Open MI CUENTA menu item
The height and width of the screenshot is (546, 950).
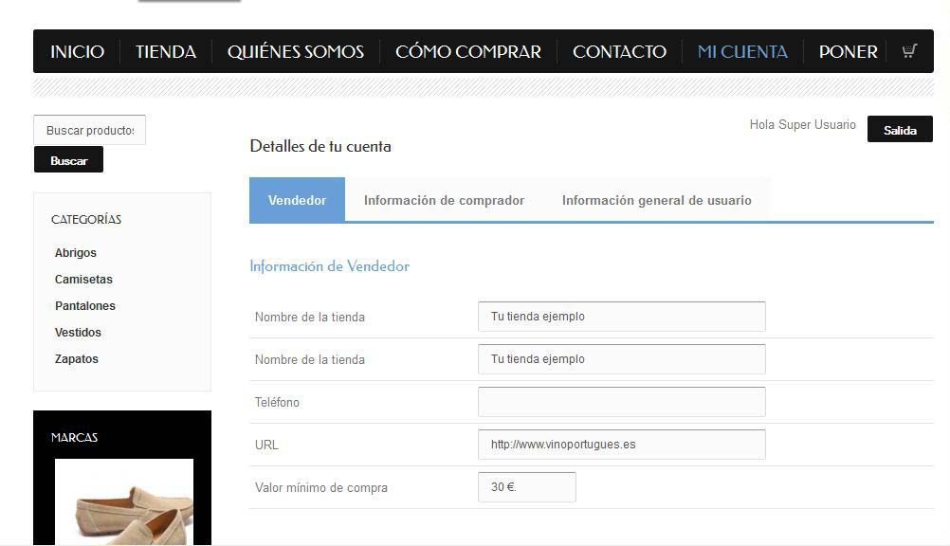tap(742, 51)
